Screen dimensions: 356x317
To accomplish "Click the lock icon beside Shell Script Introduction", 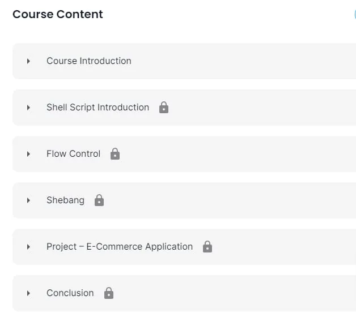I will [164, 107].
